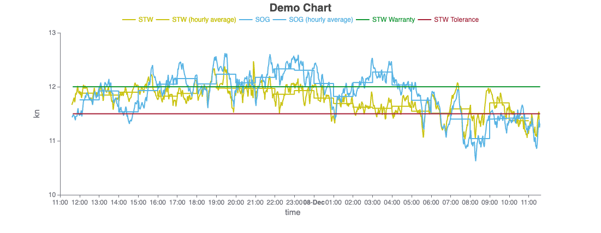601x233 pixels.
Task: Click the 01:00 x-axis tick label
Action: click(x=333, y=201)
